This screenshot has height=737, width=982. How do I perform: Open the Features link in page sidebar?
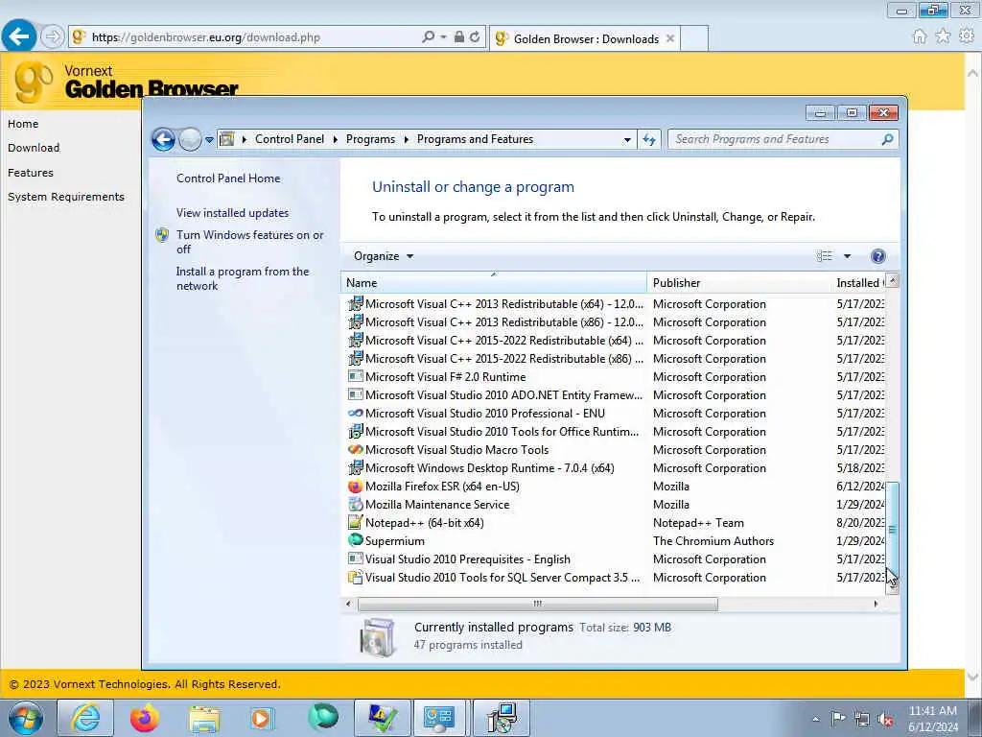pyautogui.click(x=31, y=173)
